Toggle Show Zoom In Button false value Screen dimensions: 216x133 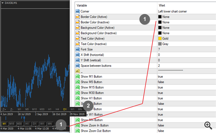coord(161,125)
